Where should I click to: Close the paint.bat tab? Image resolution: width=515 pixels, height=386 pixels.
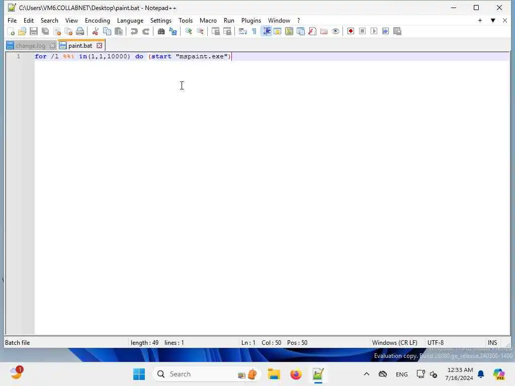(x=99, y=46)
